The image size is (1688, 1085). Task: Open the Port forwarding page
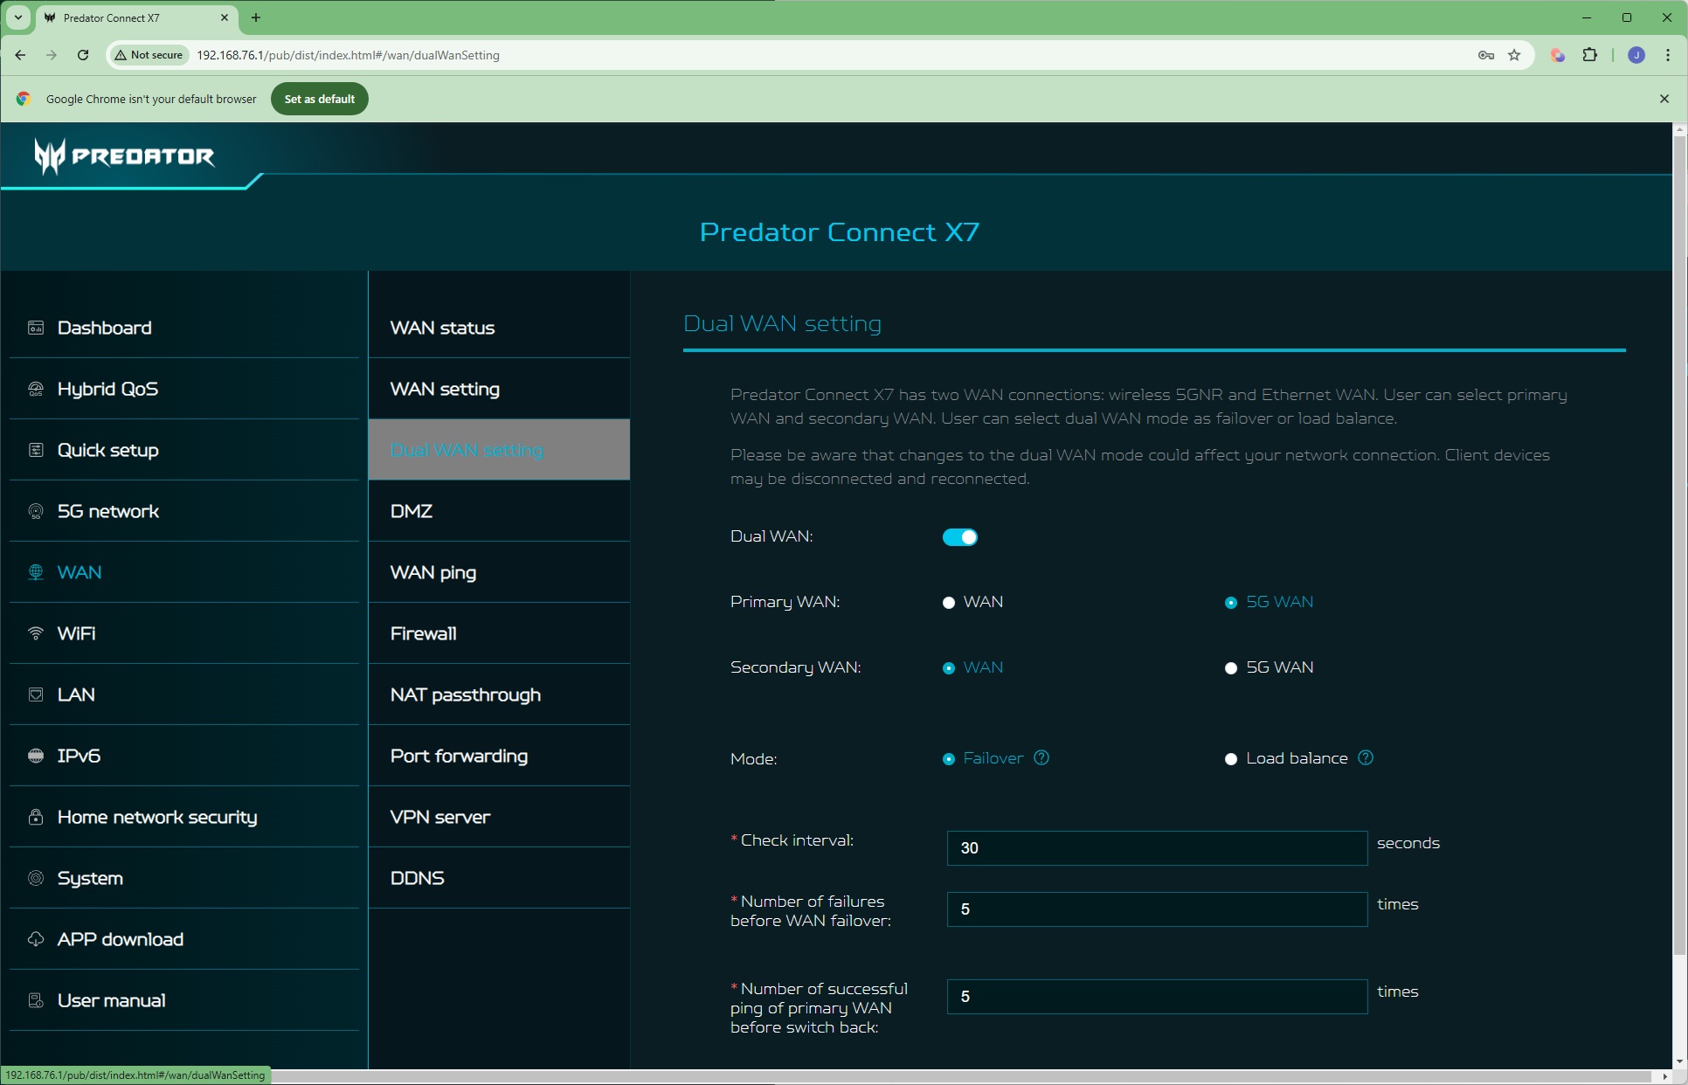pyautogui.click(x=459, y=756)
